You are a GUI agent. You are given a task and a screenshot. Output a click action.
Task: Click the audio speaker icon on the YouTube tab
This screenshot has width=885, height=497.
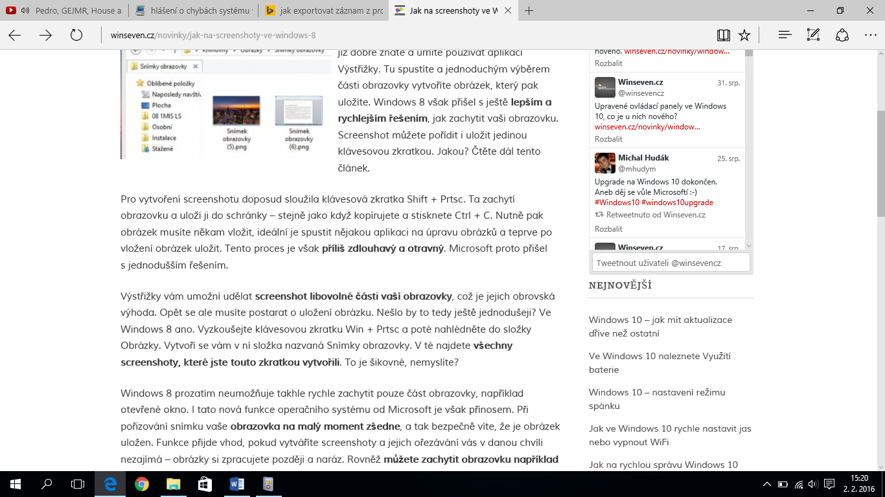[x=25, y=10]
